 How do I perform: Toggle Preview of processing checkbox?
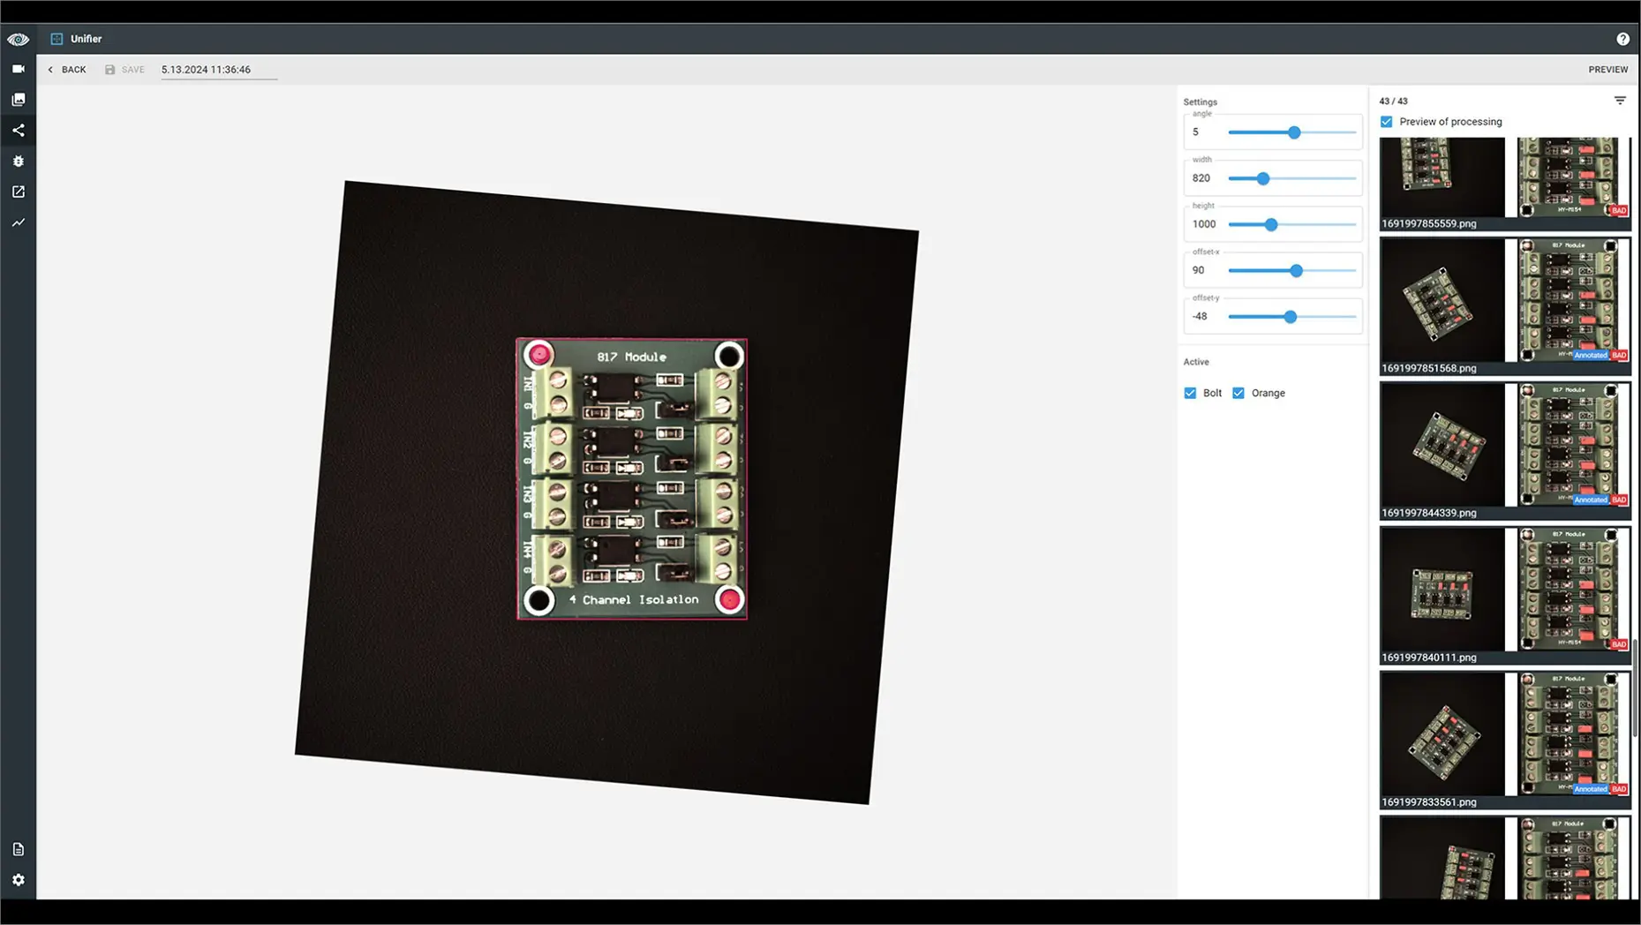1386,122
